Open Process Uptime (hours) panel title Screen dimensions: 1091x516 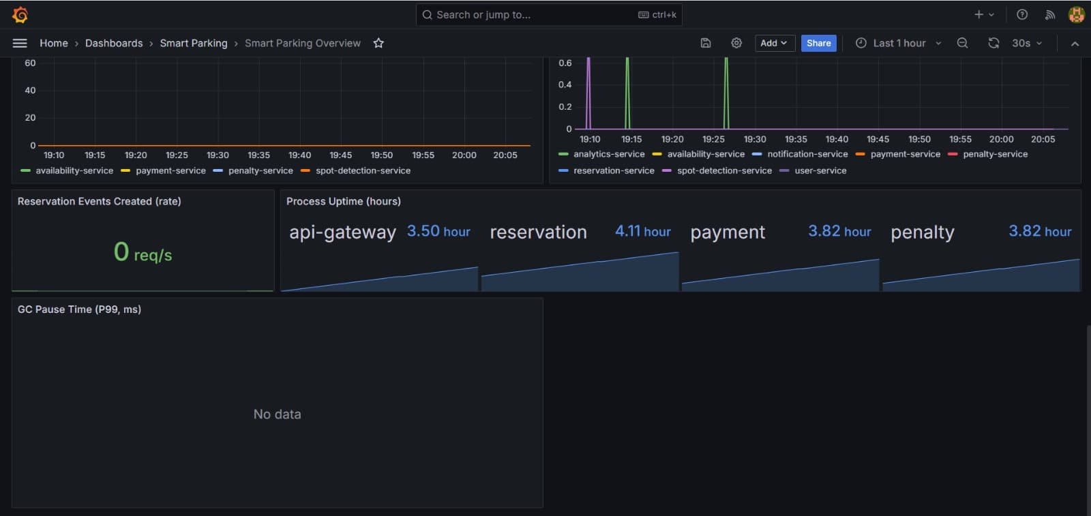(344, 201)
